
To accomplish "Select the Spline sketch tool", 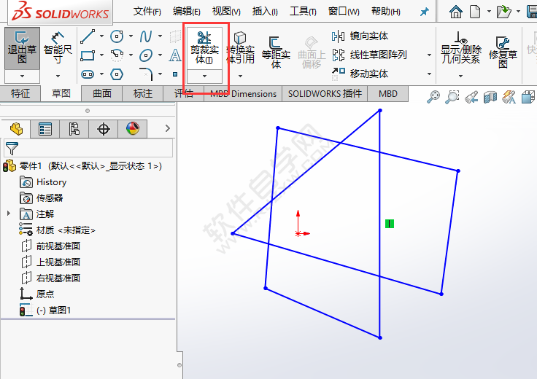I will [x=146, y=36].
